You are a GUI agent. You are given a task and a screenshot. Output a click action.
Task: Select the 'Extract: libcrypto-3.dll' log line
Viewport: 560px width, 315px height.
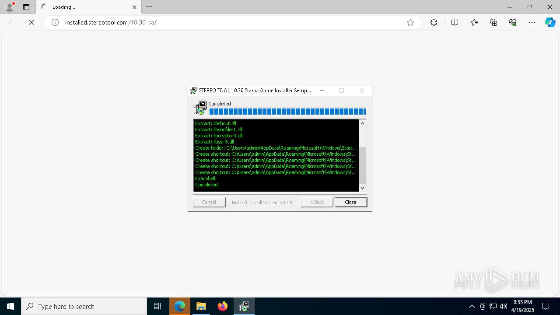tap(219, 136)
